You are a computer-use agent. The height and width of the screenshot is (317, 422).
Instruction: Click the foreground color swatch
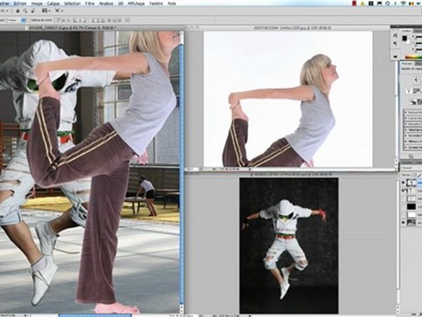(404, 39)
